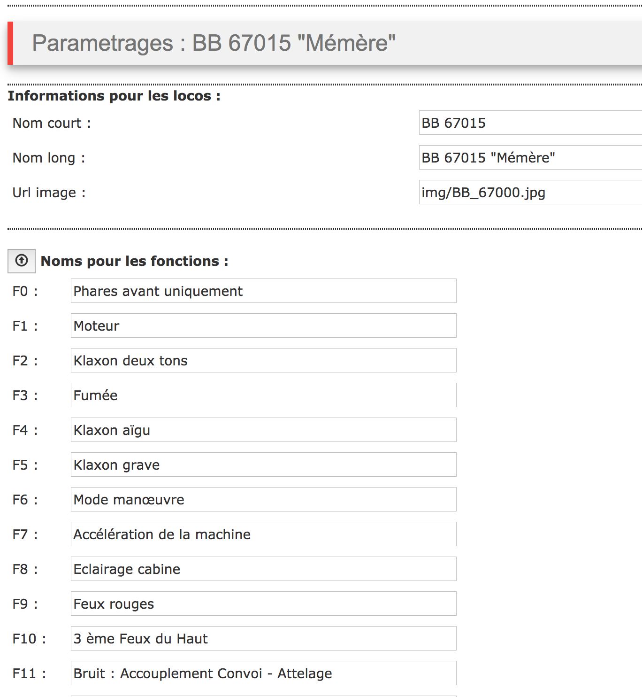This screenshot has width=642, height=697.
Task: Focus the F3 'Fumée' input
Action: [264, 395]
